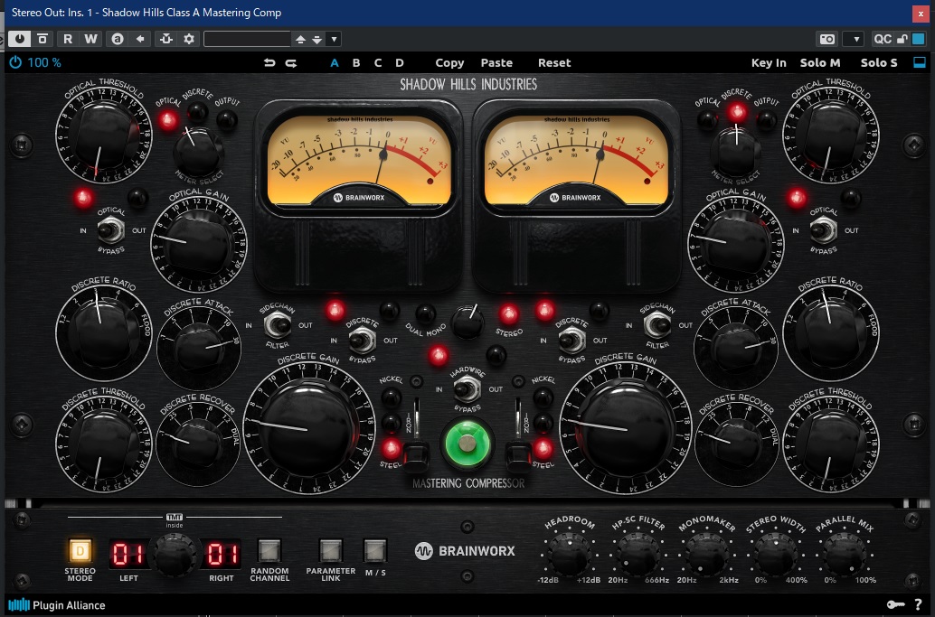Click the lock icon beside QC
The width and height of the screenshot is (935, 617).
coord(902,39)
